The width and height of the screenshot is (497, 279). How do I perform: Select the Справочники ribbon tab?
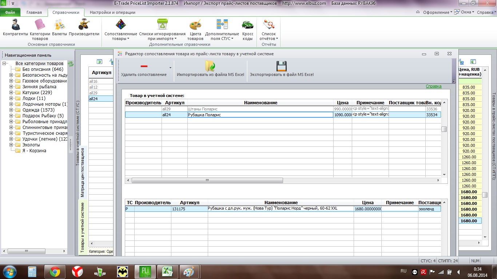point(66,12)
